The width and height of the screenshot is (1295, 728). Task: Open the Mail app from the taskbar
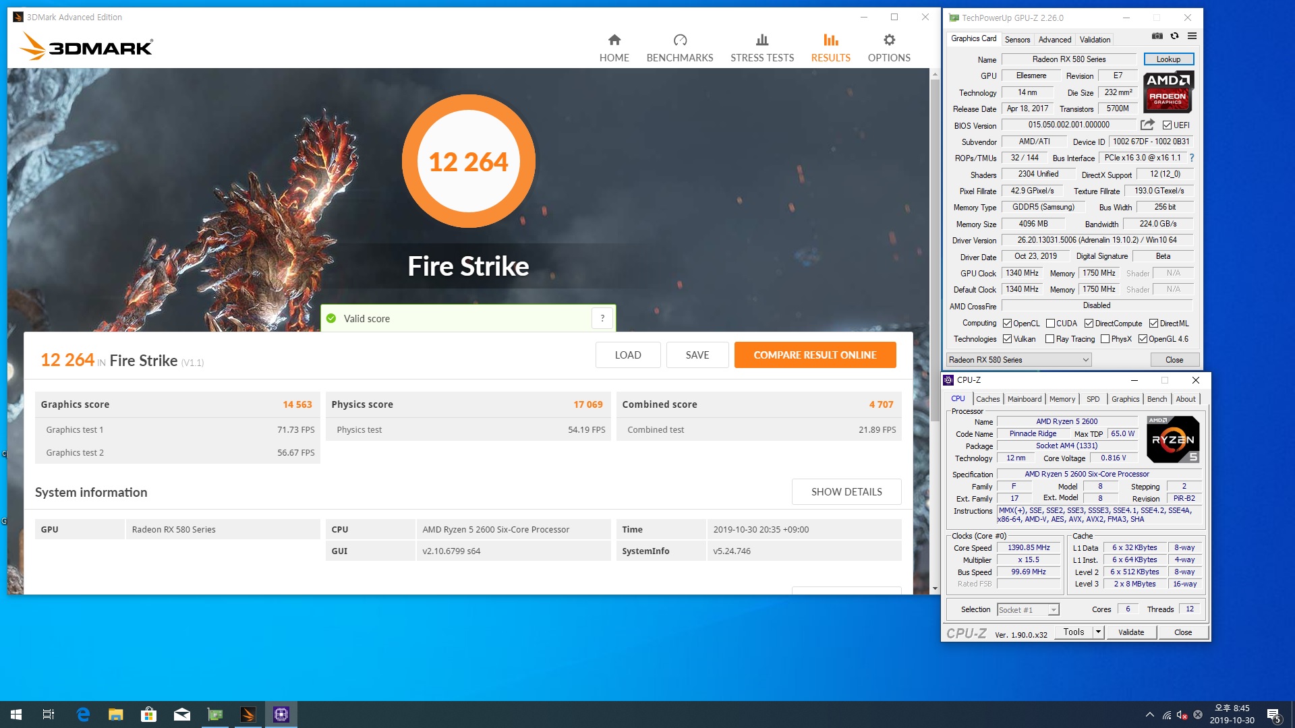tap(182, 715)
